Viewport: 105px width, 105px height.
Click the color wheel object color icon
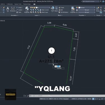[x=77, y=8]
